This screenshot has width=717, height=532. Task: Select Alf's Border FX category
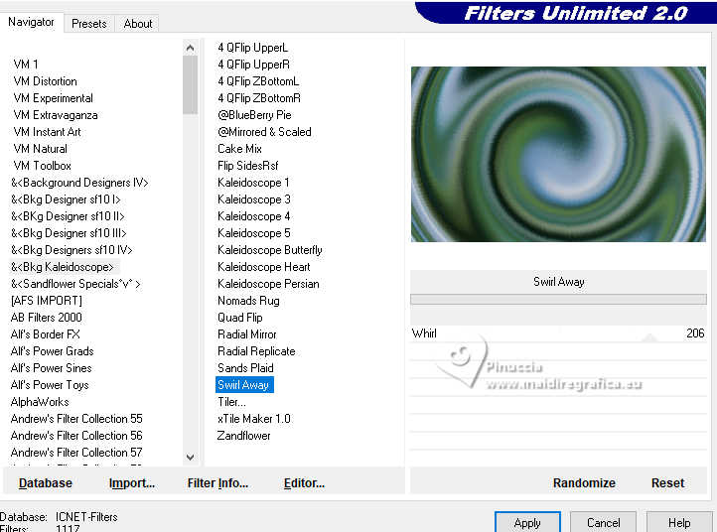pos(46,334)
